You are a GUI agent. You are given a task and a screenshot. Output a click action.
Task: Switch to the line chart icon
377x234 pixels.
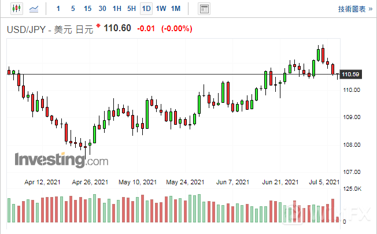[x=34, y=9]
